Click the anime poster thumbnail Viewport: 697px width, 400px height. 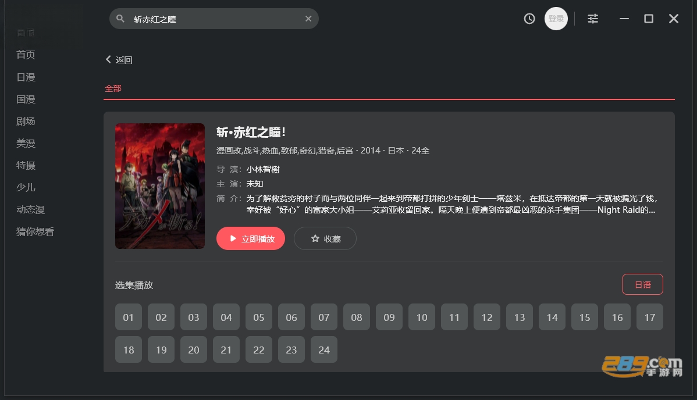pos(160,186)
